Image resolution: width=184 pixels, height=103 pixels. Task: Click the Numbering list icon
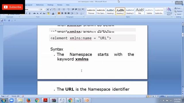pyautogui.click(x=64, y=9)
